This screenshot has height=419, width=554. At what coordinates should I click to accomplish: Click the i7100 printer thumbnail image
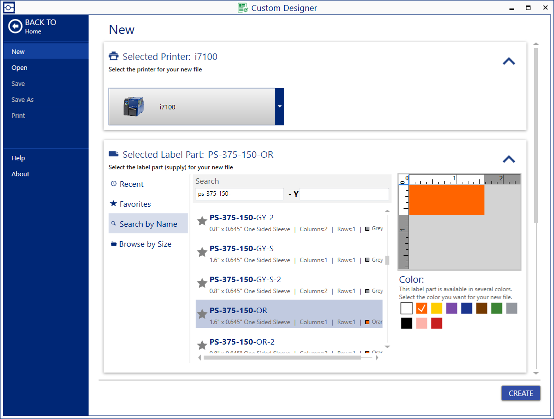pyautogui.click(x=133, y=106)
